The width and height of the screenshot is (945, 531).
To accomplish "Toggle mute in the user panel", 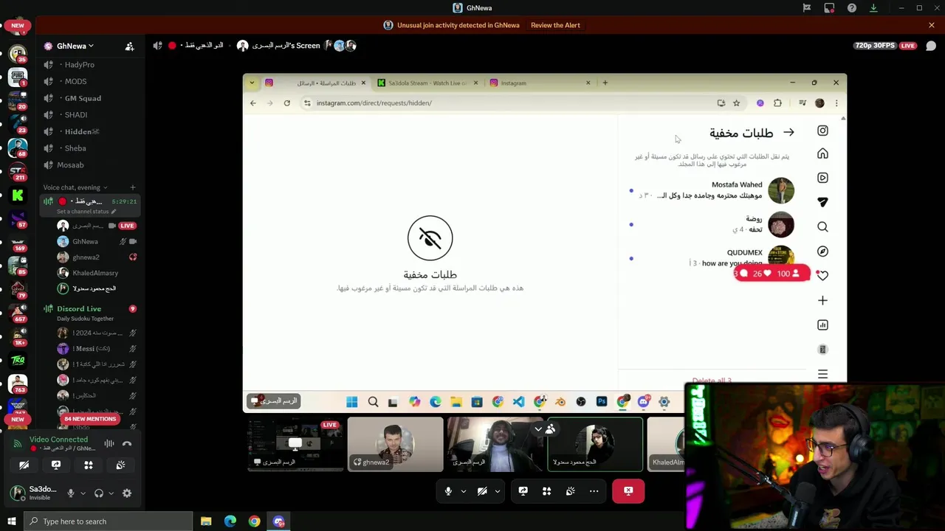I will click(x=71, y=493).
